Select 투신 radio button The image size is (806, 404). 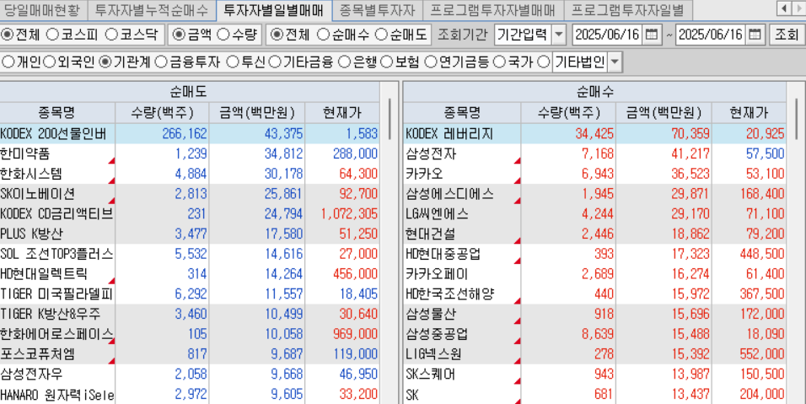233,62
